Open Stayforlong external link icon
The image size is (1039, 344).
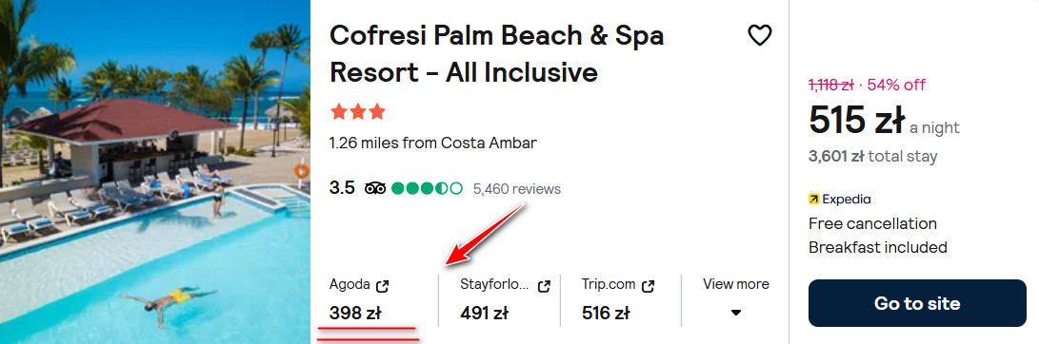tap(544, 286)
